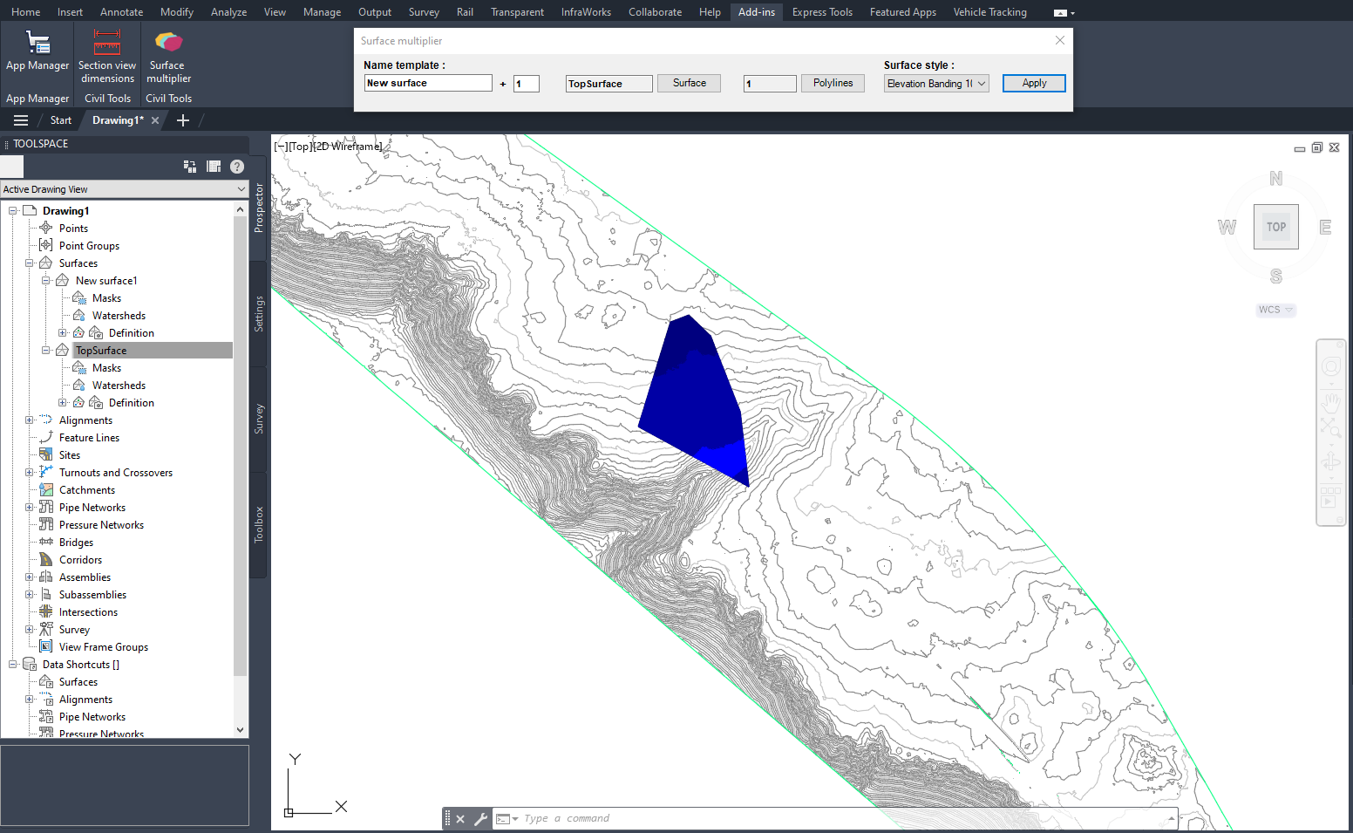Viewport: 1353px width, 833px height.
Task: Switch to the Survey toolspace tab
Action: [x=259, y=419]
